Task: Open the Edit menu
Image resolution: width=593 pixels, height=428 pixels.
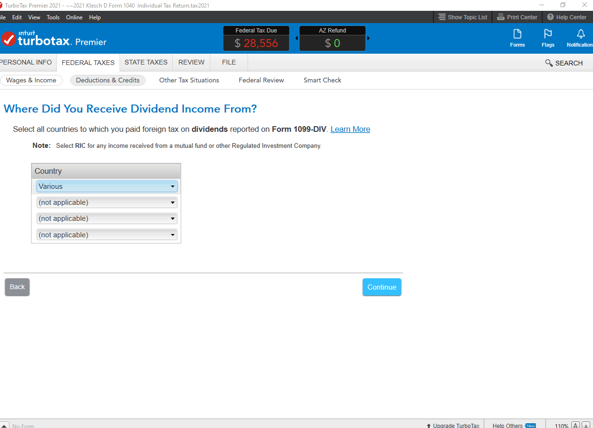Action: pyautogui.click(x=17, y=17)
